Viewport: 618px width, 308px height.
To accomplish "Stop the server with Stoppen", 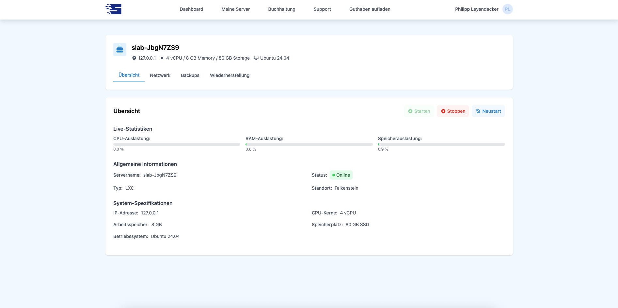I will (x=453, y=111).
